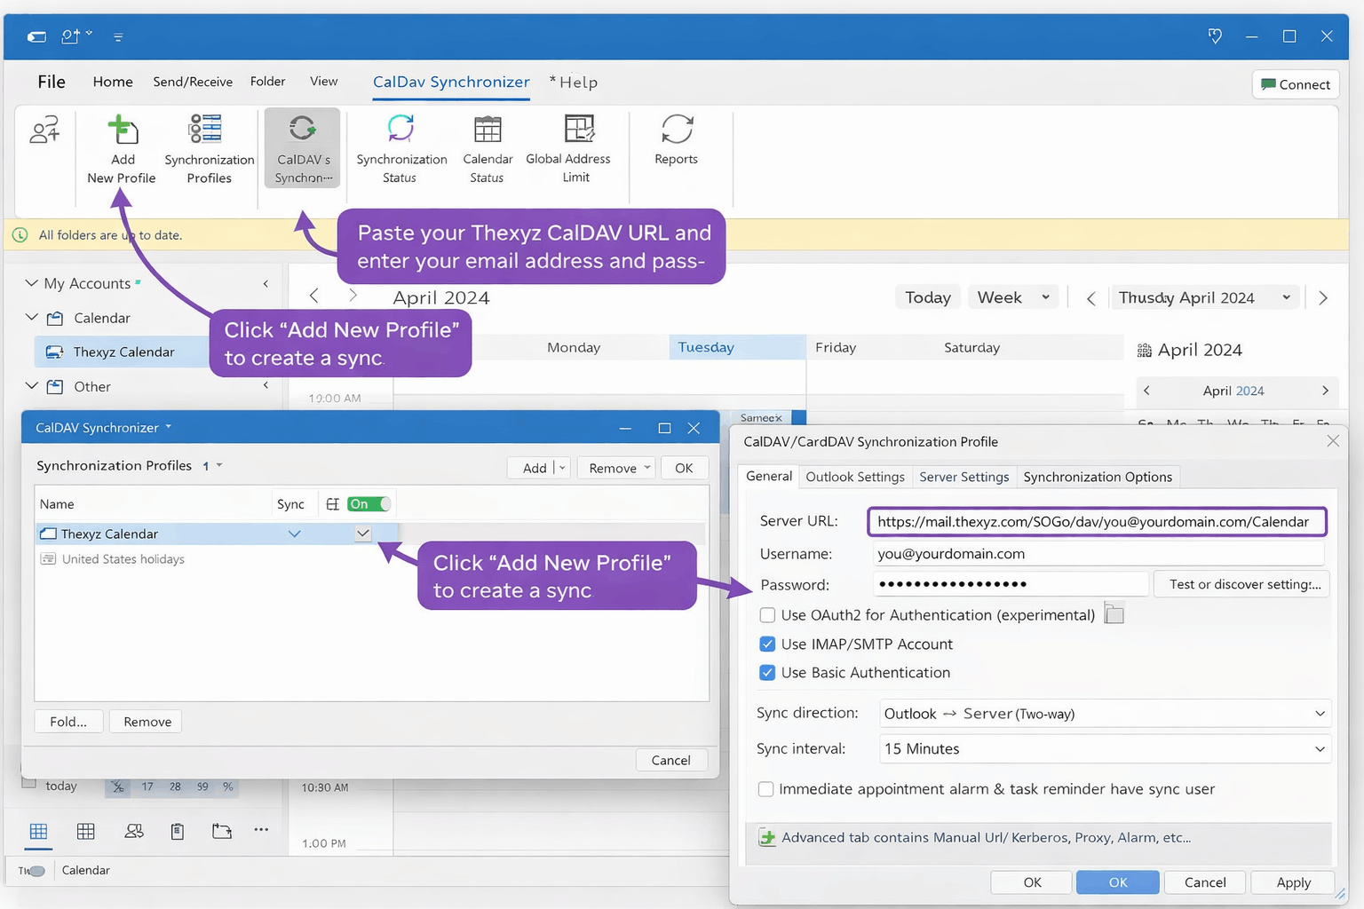Switch to the Server Settings tab

click(964, 477)
